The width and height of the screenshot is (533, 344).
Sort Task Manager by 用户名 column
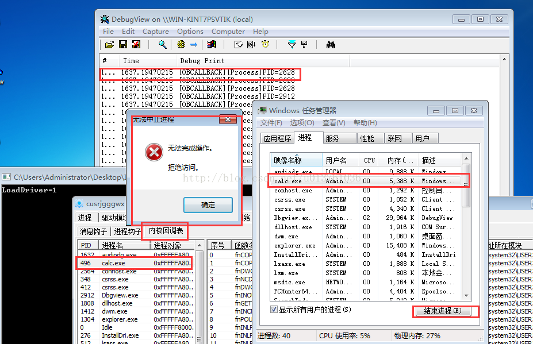click(x=340, y=160)
